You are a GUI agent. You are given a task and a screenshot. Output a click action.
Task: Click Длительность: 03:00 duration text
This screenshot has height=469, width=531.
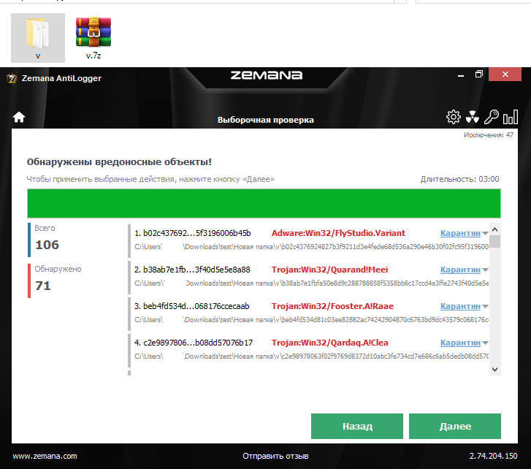point(459,179)
